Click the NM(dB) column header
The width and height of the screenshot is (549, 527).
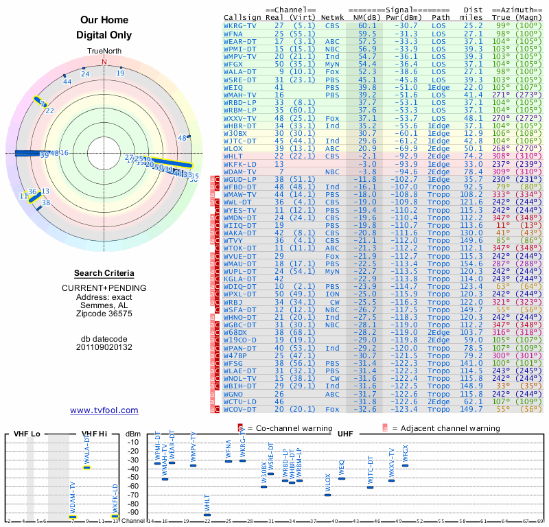click(x=367, y=18)
